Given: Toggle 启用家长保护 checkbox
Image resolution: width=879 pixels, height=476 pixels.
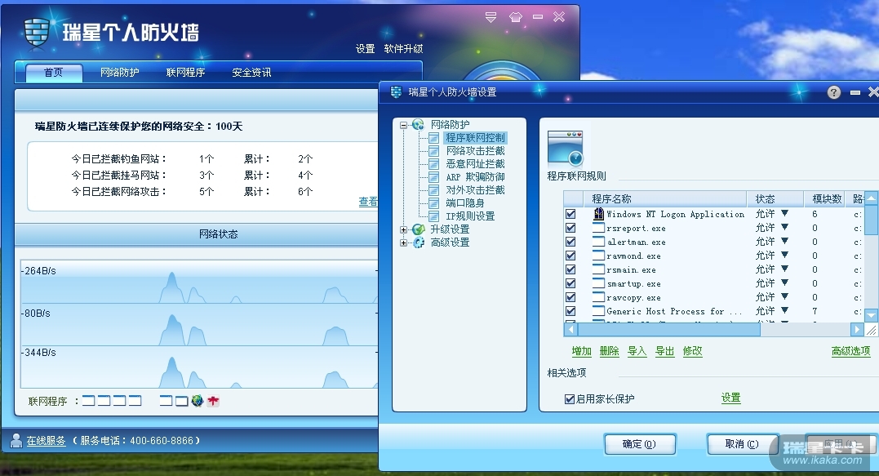Looking at the screenshot, I should tap(570, 399).
